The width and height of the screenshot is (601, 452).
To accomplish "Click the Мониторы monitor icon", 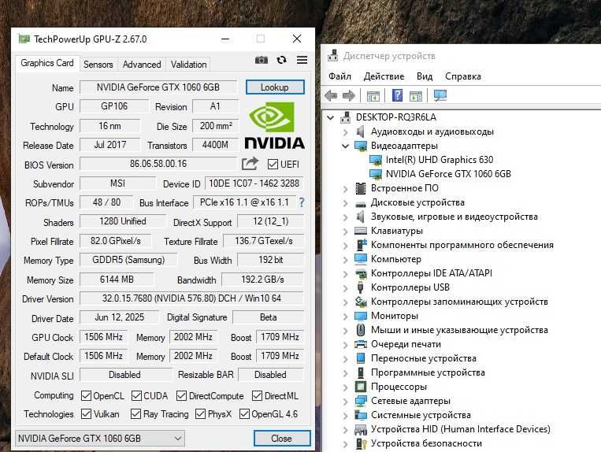I will tap(360, 316).
